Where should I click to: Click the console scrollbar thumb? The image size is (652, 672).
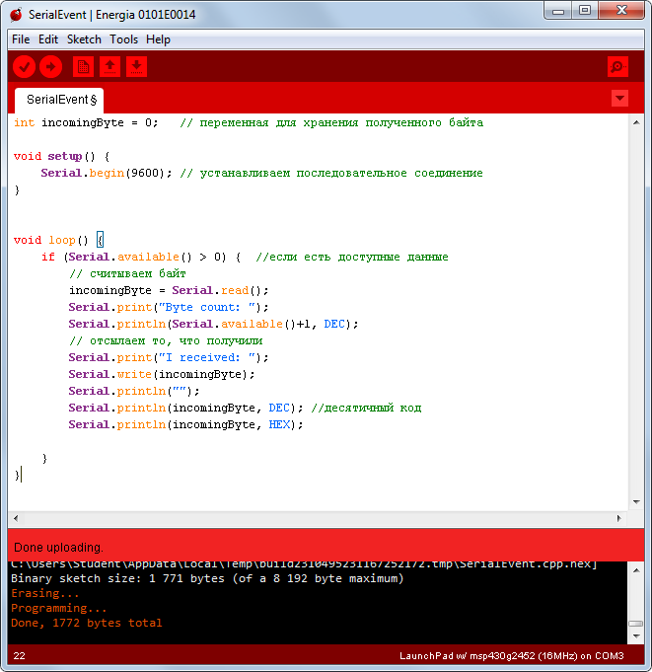pos(635,624)
